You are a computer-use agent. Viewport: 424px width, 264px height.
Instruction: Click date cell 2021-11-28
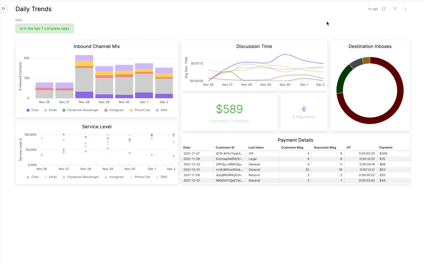(x=191, y=159)
